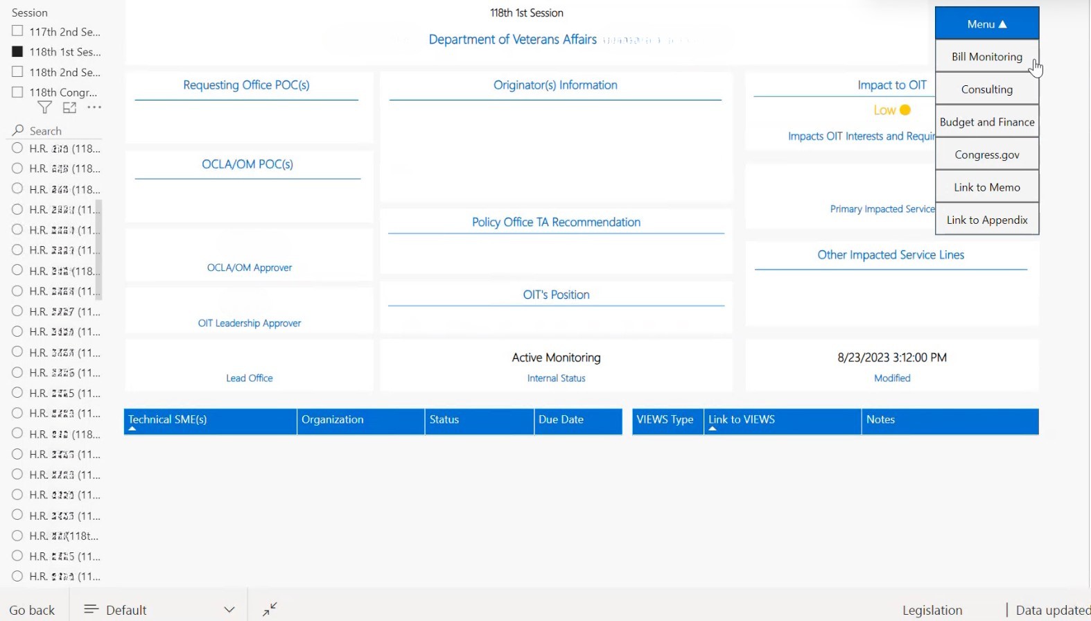Click the Internal Status label
The height and width of the screenshot is (621, 1091).
click(x=556, y=378)
